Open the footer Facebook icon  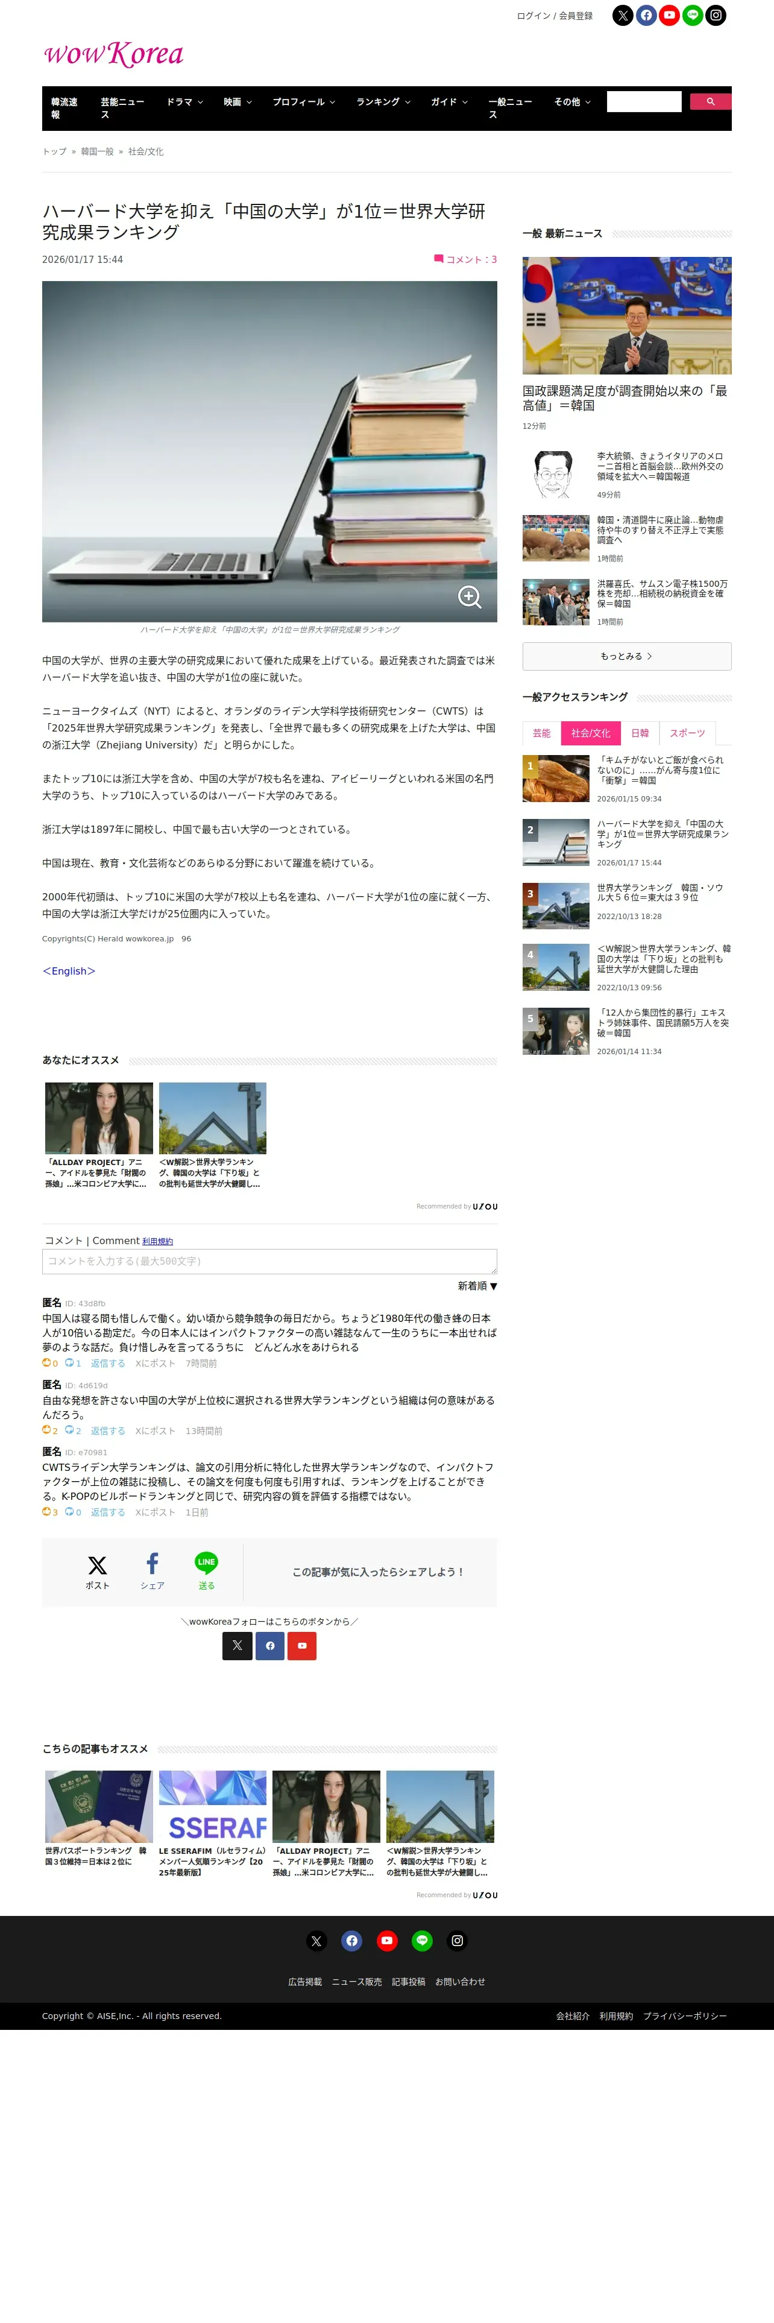(x=351, y=1941)
